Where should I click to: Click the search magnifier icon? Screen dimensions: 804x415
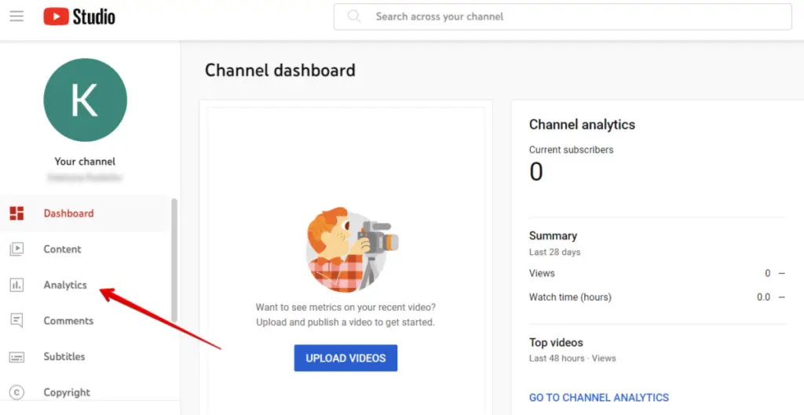coord(354,16)
